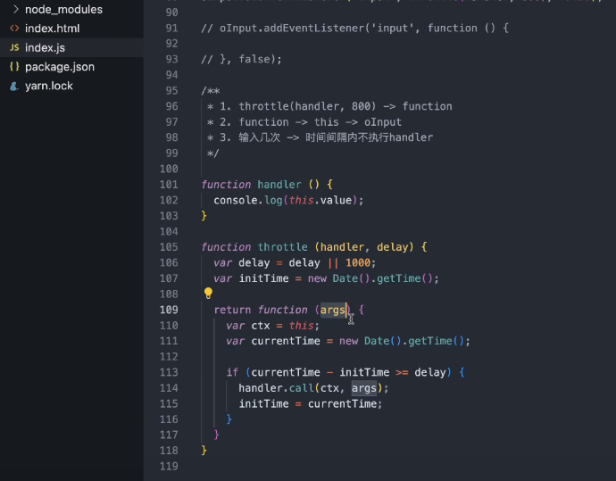Viewport: 616px width, 481px height.
Task: Open the node_modules folder row
Action: coord(71,9)
